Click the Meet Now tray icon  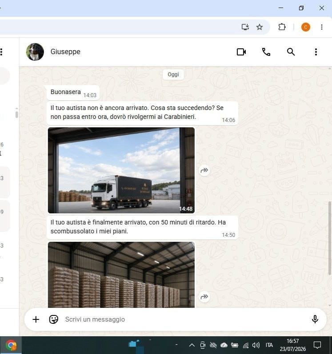tap(203, 345)
